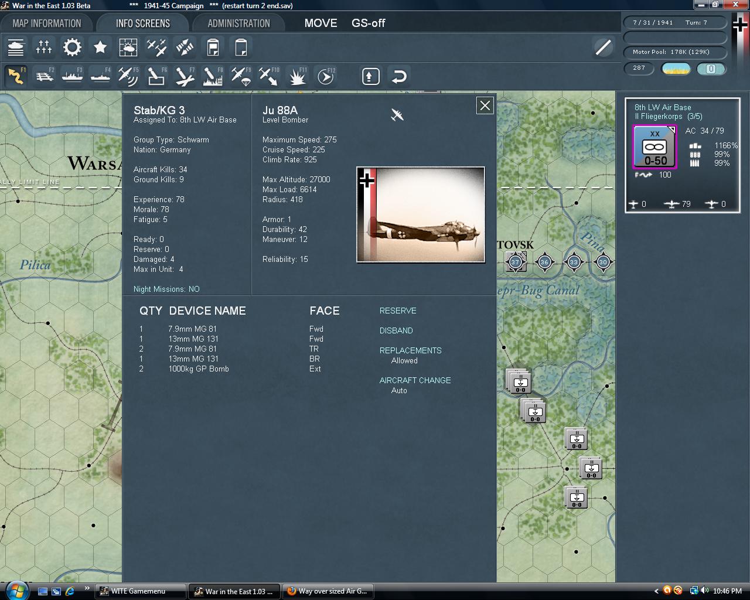Click the 8th LW Air Base title
The height and width of the screenshot is (600, 750).
[663, 107]
